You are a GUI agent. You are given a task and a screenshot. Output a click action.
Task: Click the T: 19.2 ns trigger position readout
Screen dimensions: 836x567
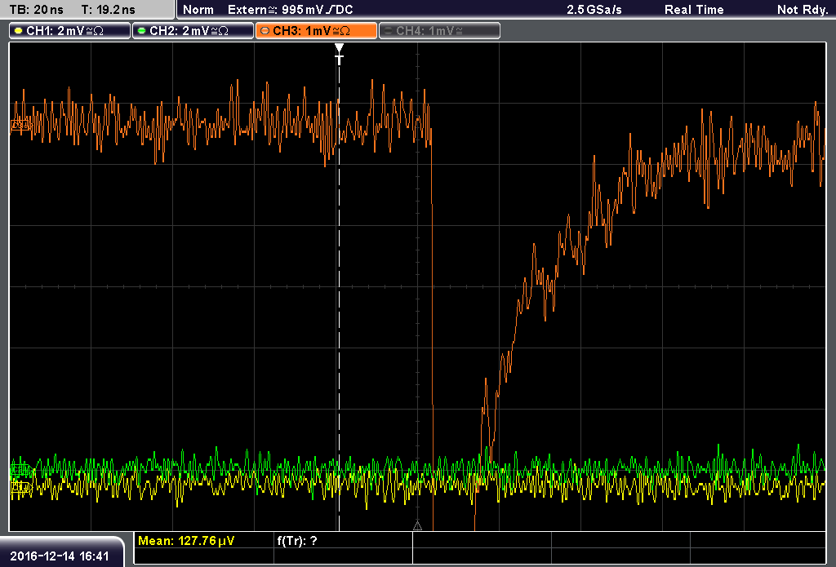pyautogui.click(x=108, y=10)
